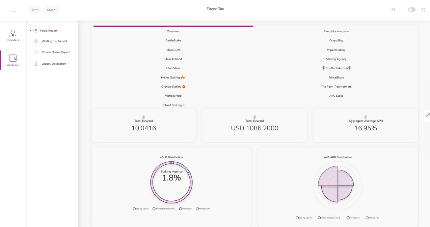Switch to the Titan Stake tab
Image resolution: width=430 pixels, height=227 pixels.
coord(173,68)
